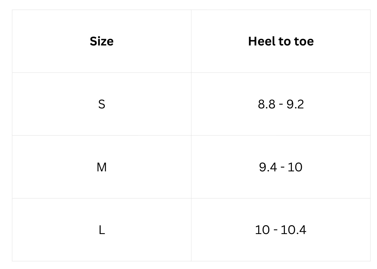Viewport: 377px width, 269px height.
Task: Click the 10.4 value in L row
Action: click(293, 230)
